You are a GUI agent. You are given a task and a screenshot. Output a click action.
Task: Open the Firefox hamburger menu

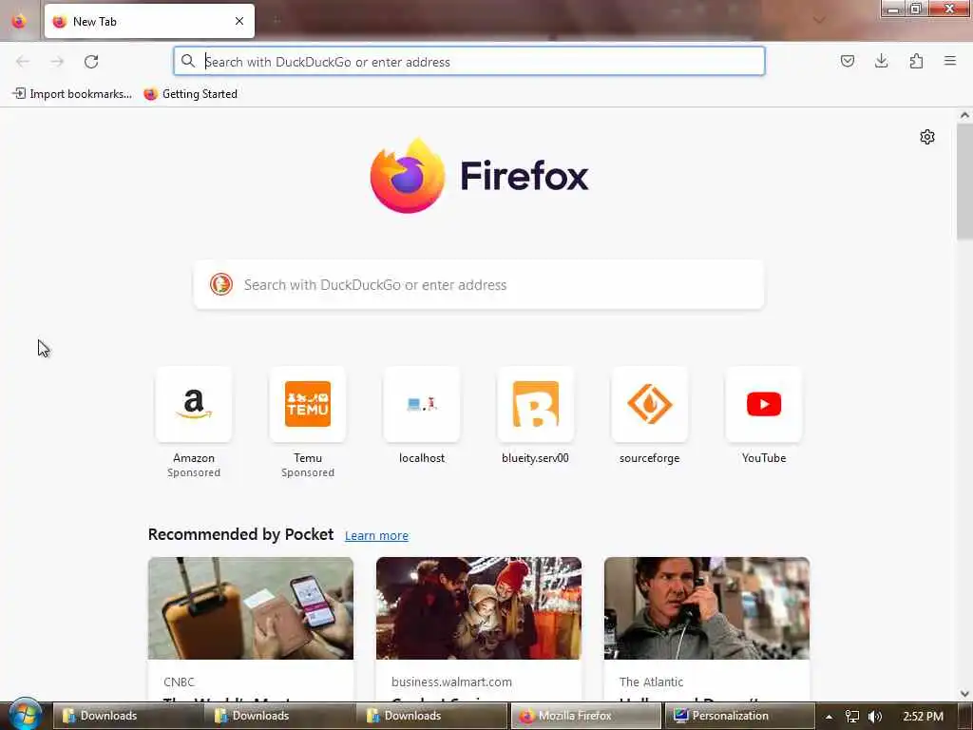point(950,61)
